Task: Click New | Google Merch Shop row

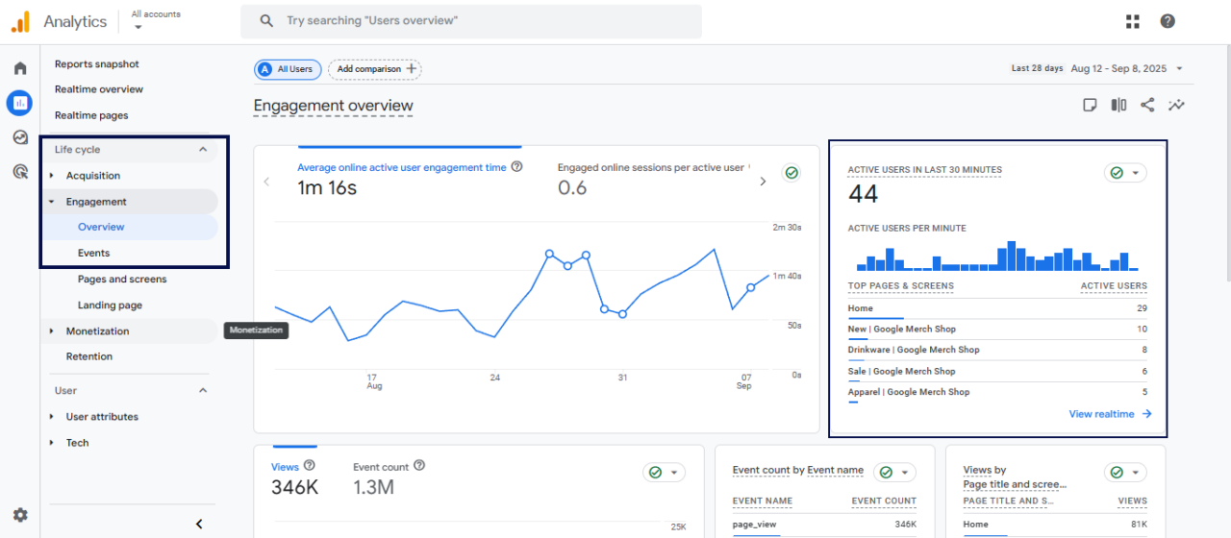Action: 997,330
